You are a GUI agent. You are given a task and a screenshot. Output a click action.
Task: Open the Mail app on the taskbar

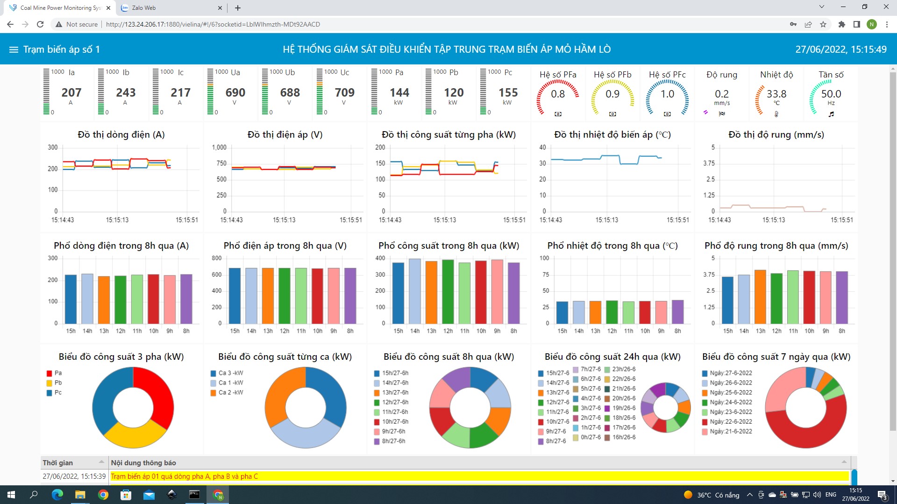(x=149, y=495)
